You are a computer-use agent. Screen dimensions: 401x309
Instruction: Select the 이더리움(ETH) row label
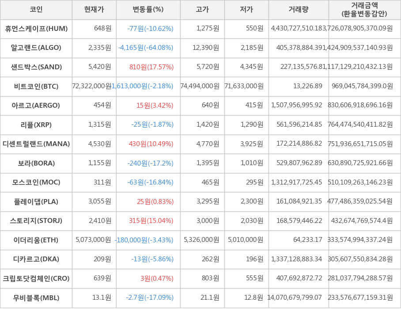36,240
